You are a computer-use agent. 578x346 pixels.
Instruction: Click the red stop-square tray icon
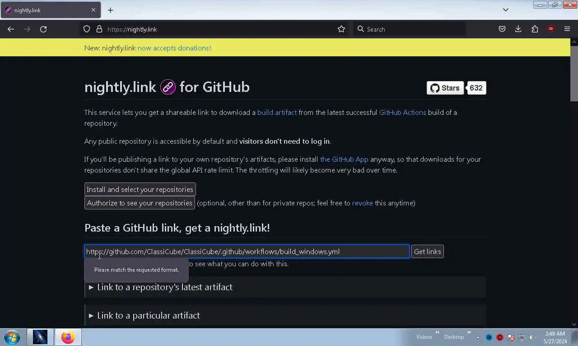(500, 337)
